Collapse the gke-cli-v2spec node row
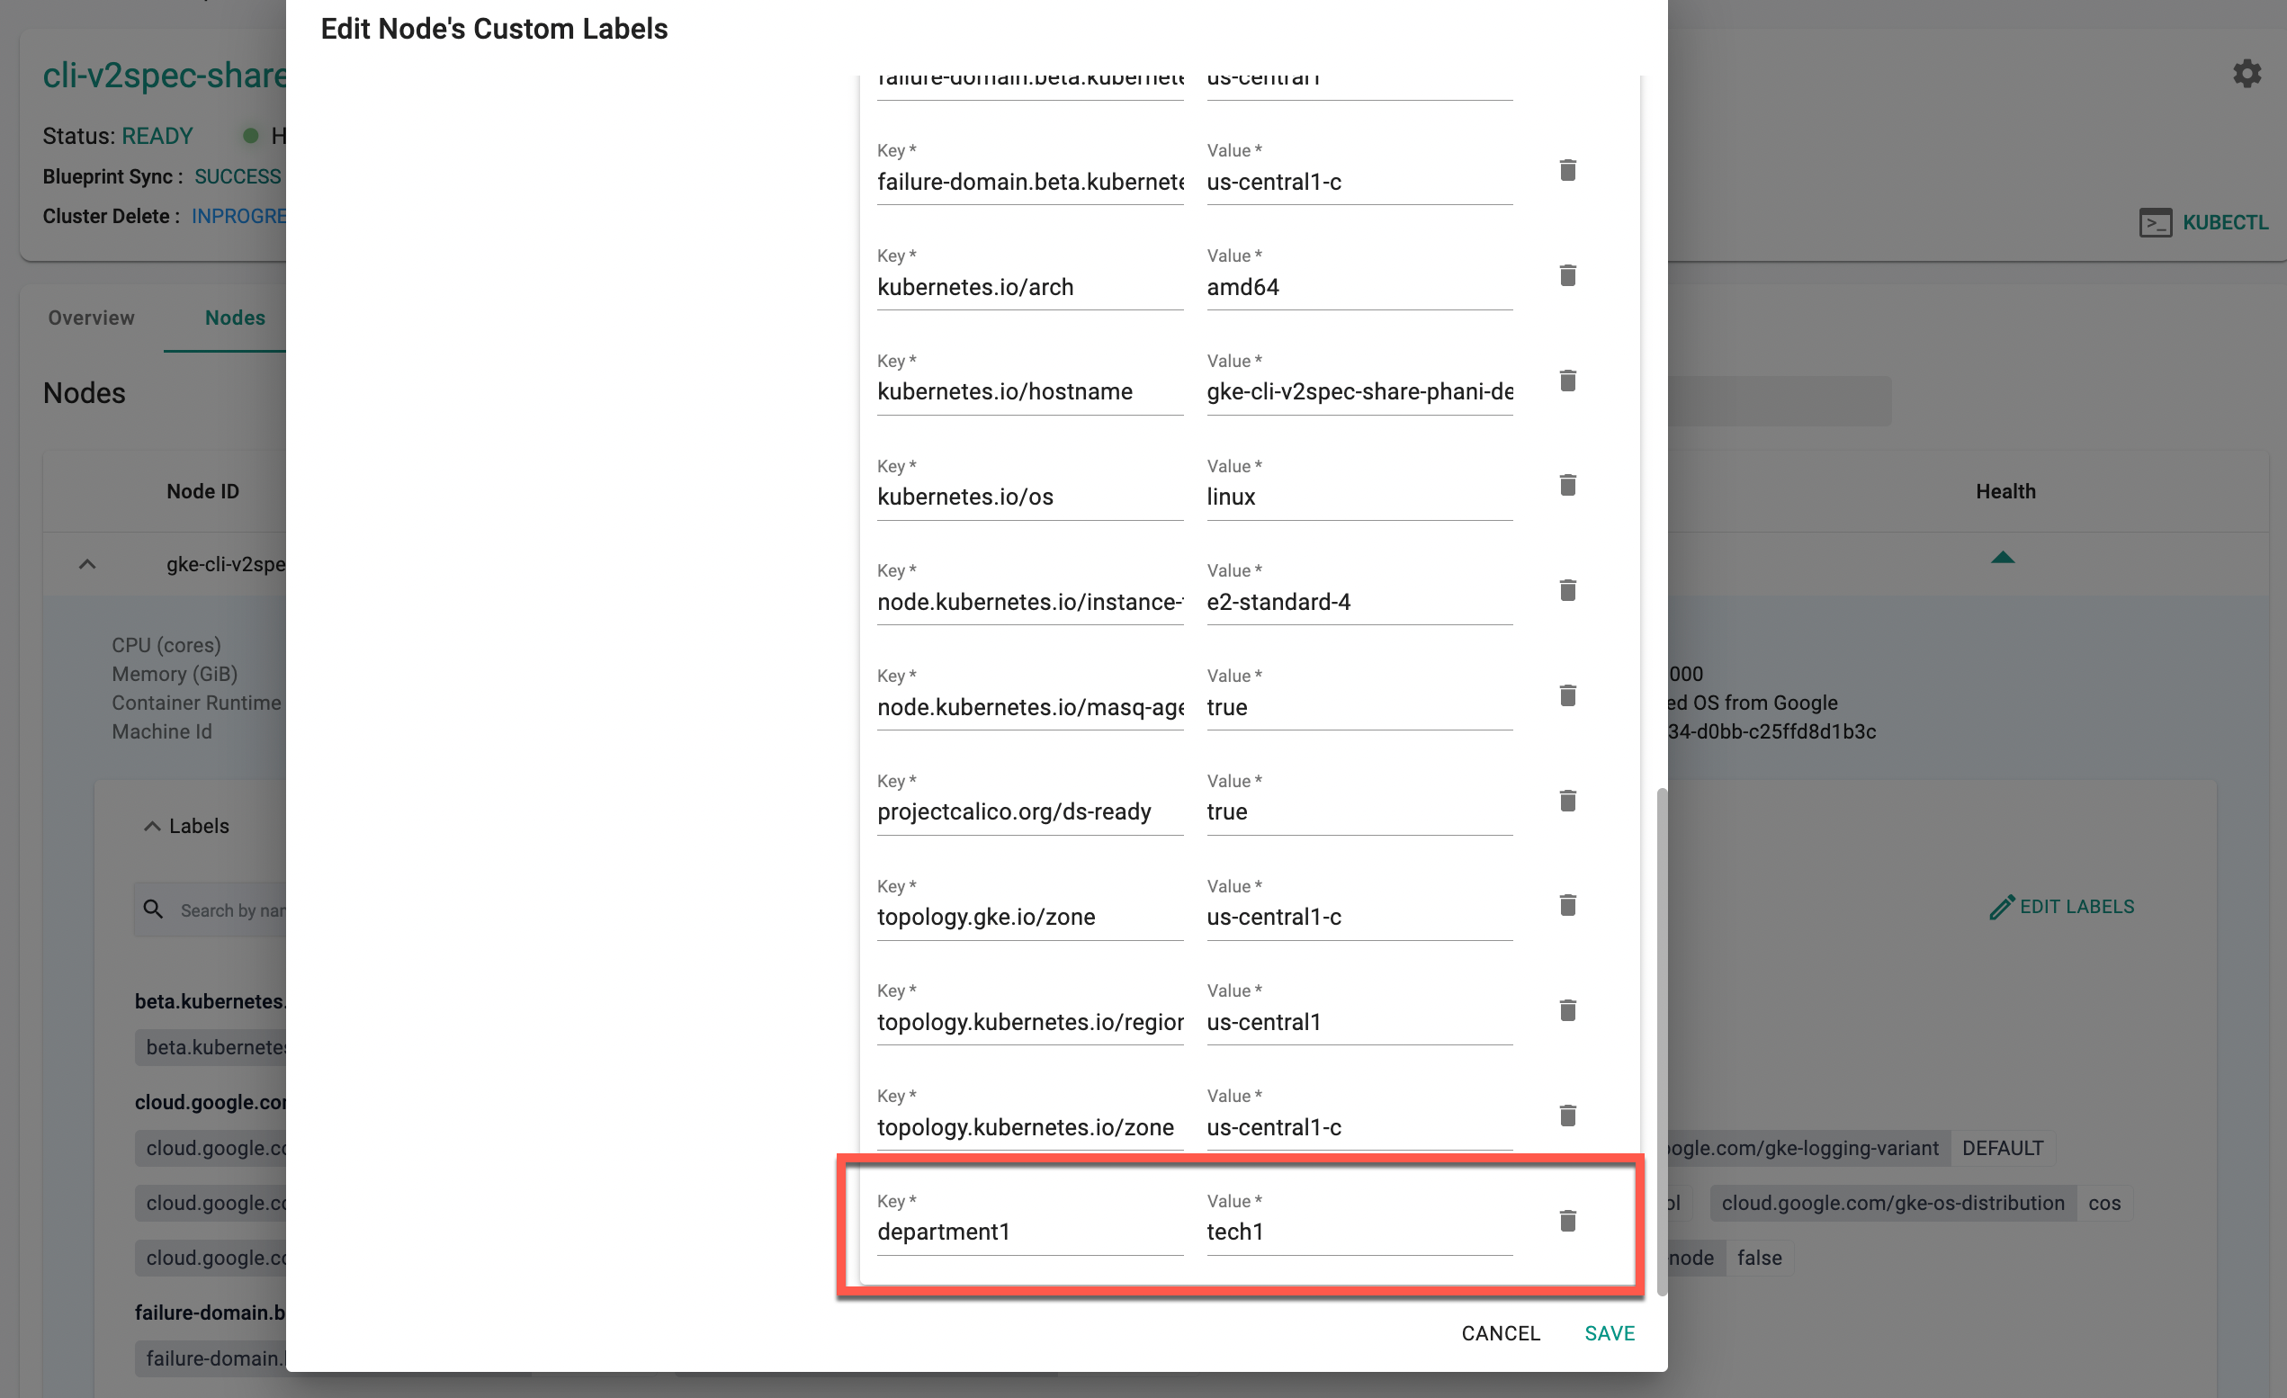 coord(87,564)
